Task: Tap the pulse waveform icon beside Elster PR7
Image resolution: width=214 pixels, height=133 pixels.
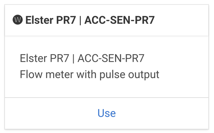Action: 17,20
